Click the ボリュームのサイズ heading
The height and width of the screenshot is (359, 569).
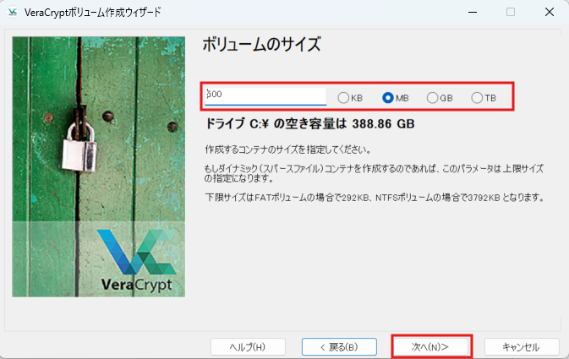[x=261, y=45]
